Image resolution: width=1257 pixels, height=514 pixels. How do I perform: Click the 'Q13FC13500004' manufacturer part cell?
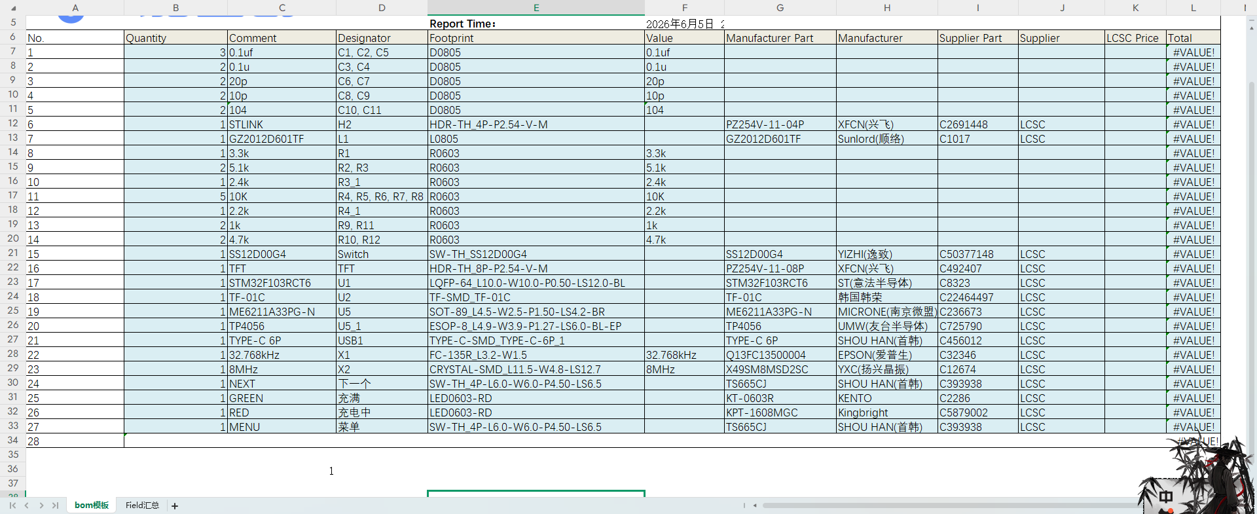point(780,355)
